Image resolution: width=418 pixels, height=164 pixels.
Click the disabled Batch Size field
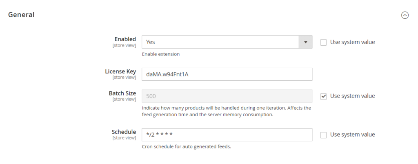coord(227,96)
